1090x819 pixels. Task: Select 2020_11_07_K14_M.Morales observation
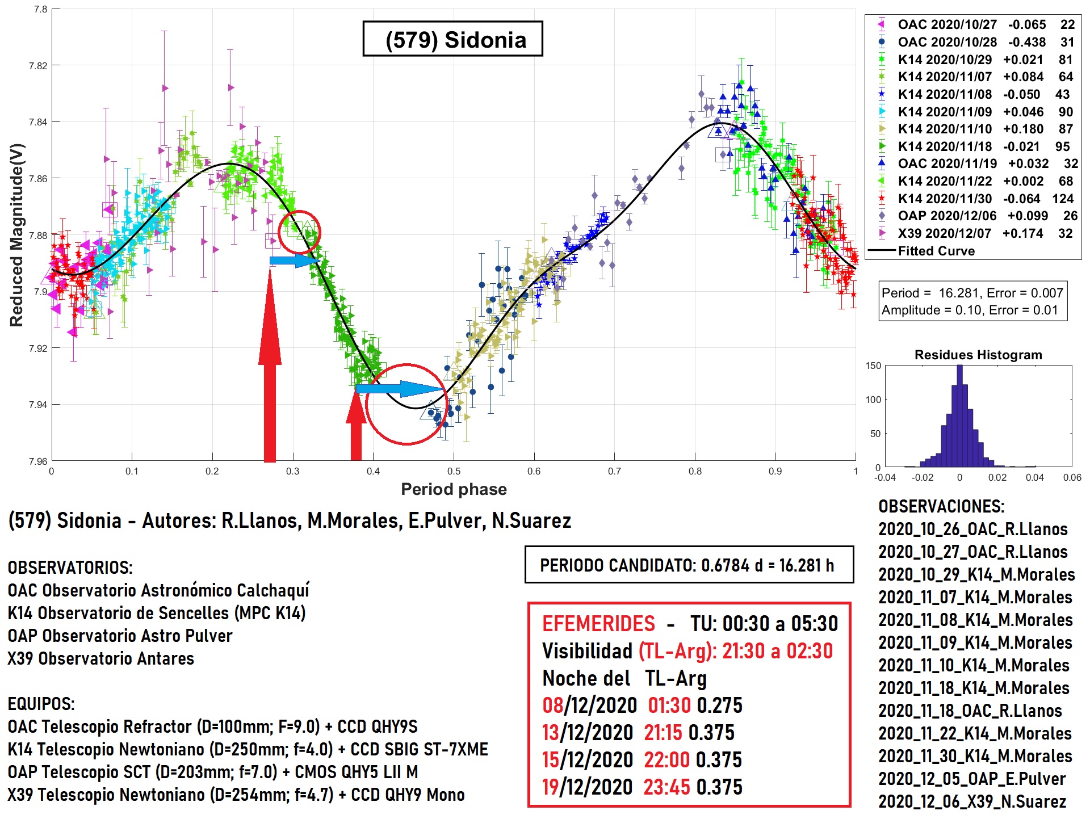(975, 597)
